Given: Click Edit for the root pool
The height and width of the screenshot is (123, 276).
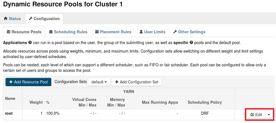Looking at the screenshot, I should click(256, 115).
